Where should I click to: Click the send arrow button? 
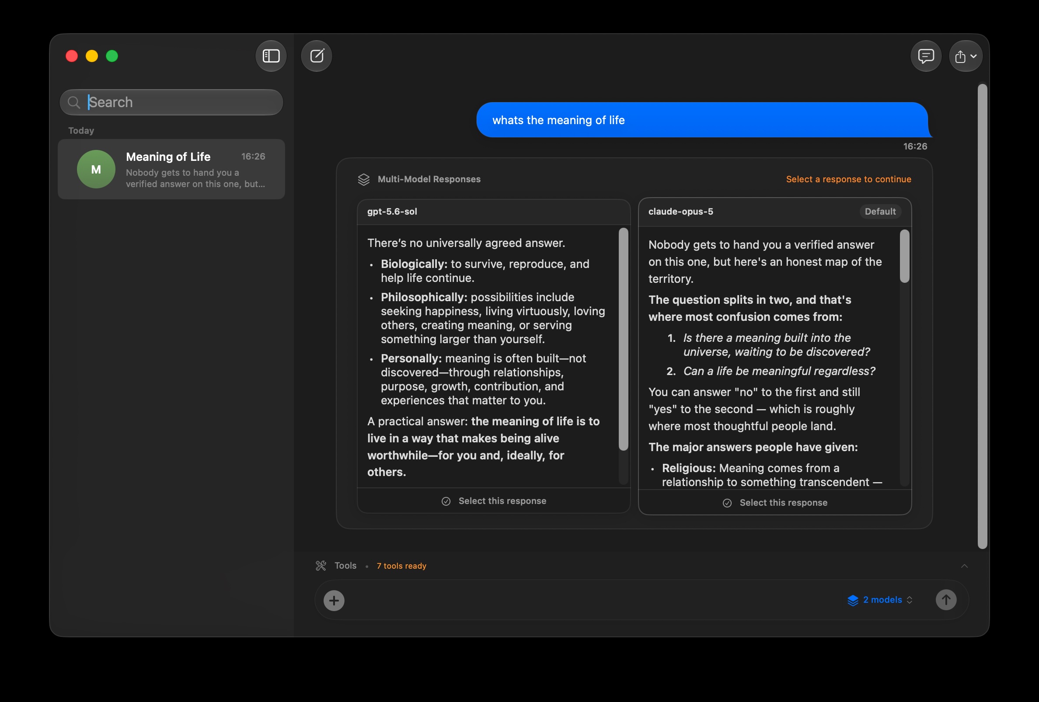[946, 600]
